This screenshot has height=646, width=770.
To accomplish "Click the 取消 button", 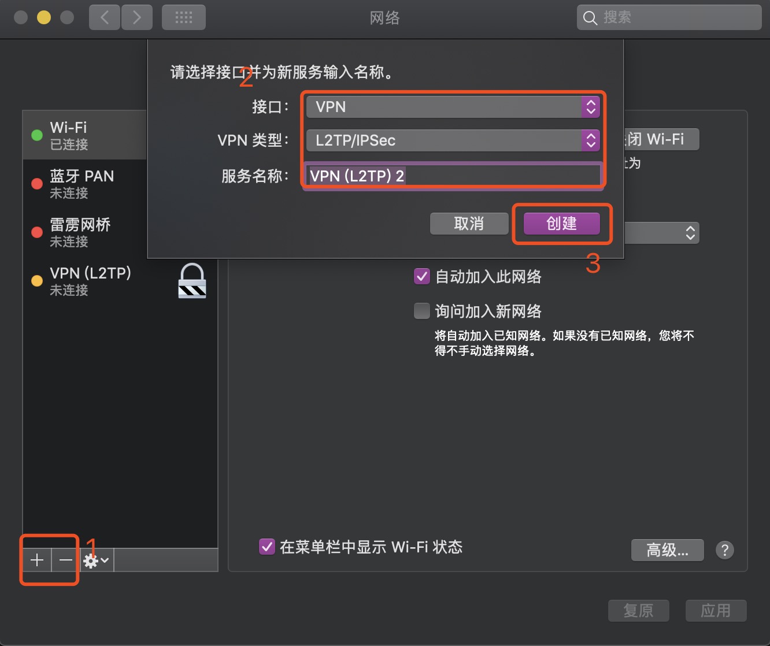I will [469, 224].
